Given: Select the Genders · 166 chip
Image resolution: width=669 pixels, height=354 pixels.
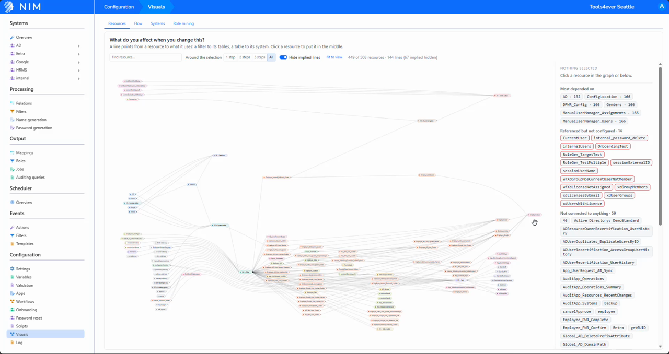Looking at the screenshot, I should pyautogui.click(x=621, y=105).
